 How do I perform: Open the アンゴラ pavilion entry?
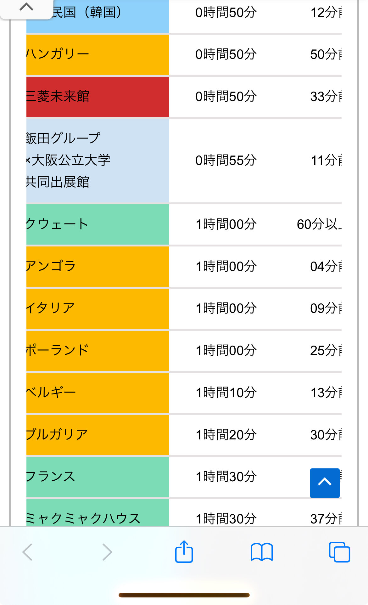(x=98, y=266)
